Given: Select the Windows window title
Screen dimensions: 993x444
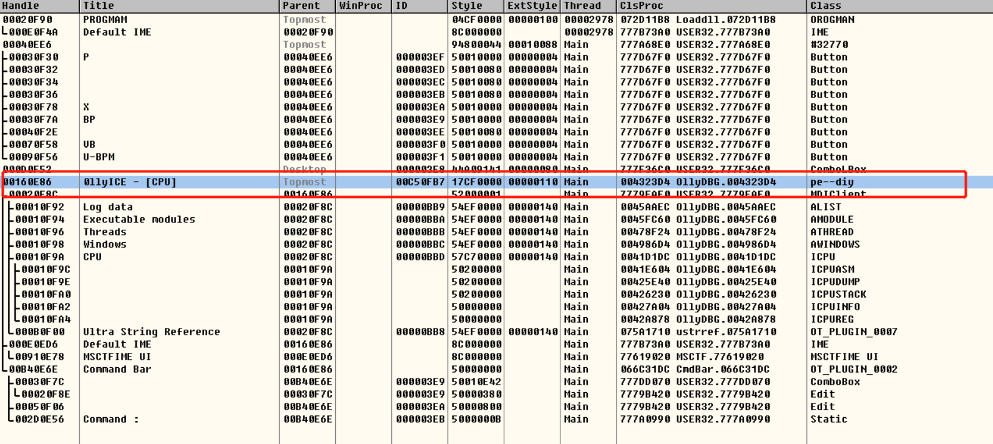Looking at the screenshot, I should point(105,244).
